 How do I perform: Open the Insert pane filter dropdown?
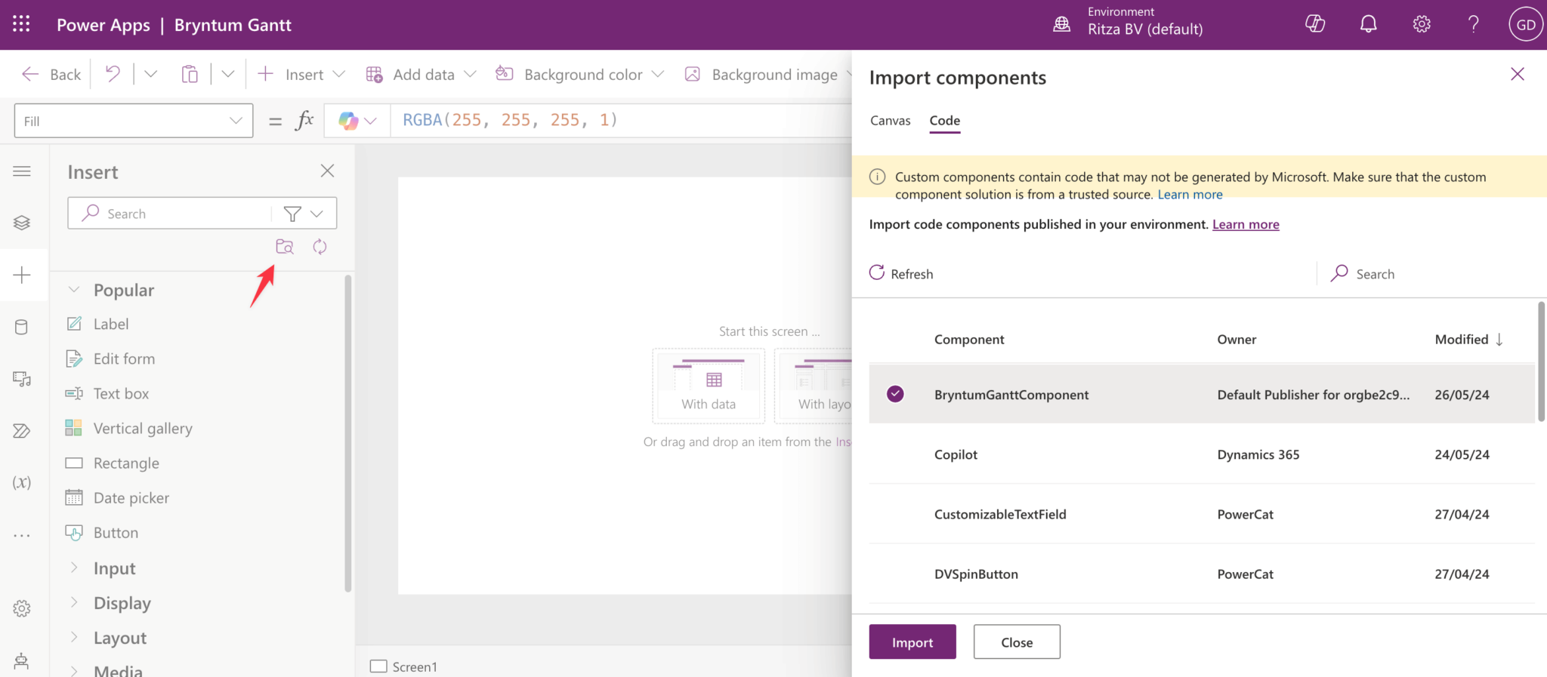pyautogui.click(x=304, y=214)
